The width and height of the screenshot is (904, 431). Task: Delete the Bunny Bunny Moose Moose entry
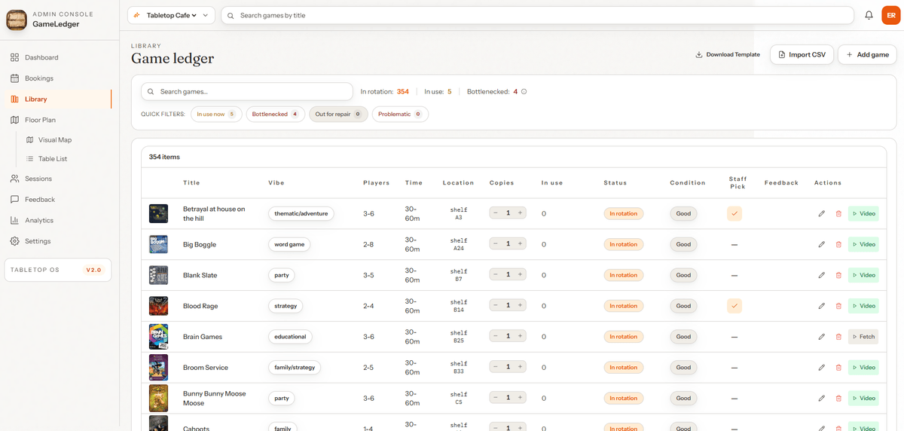point(838,398)
